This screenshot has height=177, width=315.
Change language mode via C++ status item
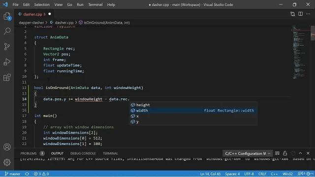click(x=274, y=174)
